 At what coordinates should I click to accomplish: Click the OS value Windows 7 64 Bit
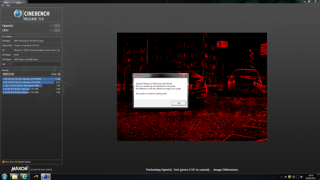click(37, 50)
